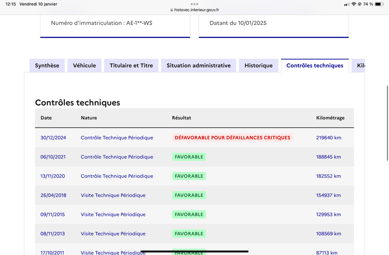Select the Contrôles techniques tab
The width and height of the screenshot is (389, 255).
[x=315, y=66]
